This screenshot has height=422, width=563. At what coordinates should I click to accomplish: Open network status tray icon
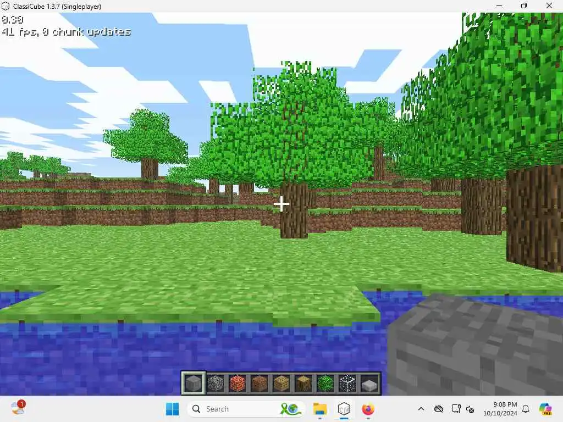[456, 409]
